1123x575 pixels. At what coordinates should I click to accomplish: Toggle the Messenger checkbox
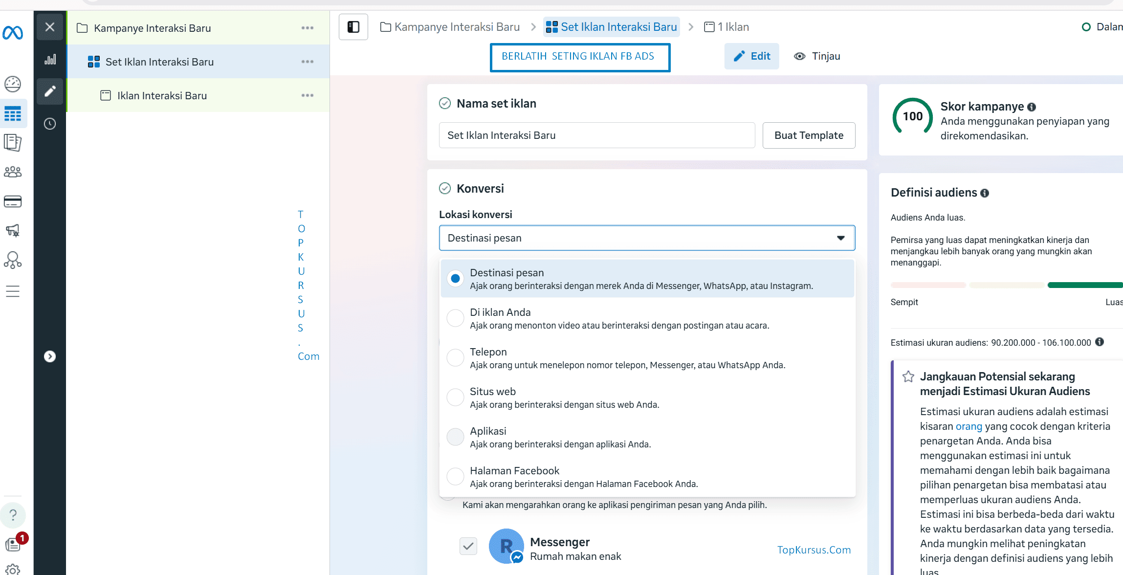tap(468, 546)
